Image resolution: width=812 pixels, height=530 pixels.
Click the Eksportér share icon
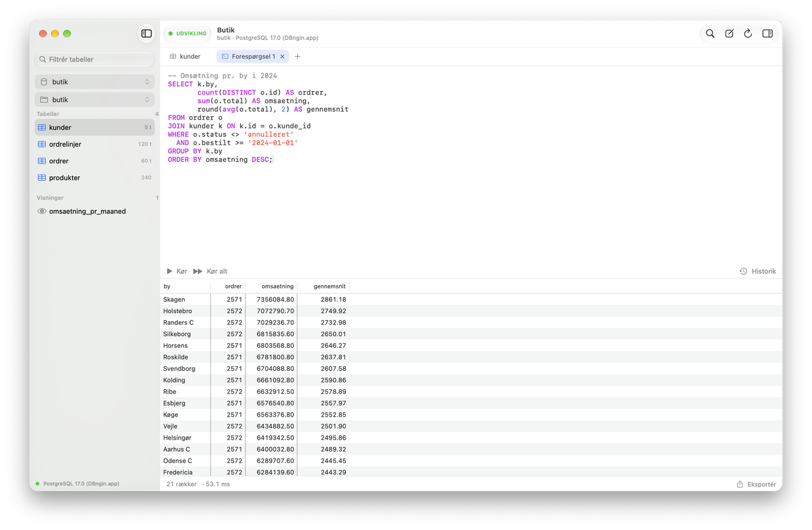tap(740, 484)
